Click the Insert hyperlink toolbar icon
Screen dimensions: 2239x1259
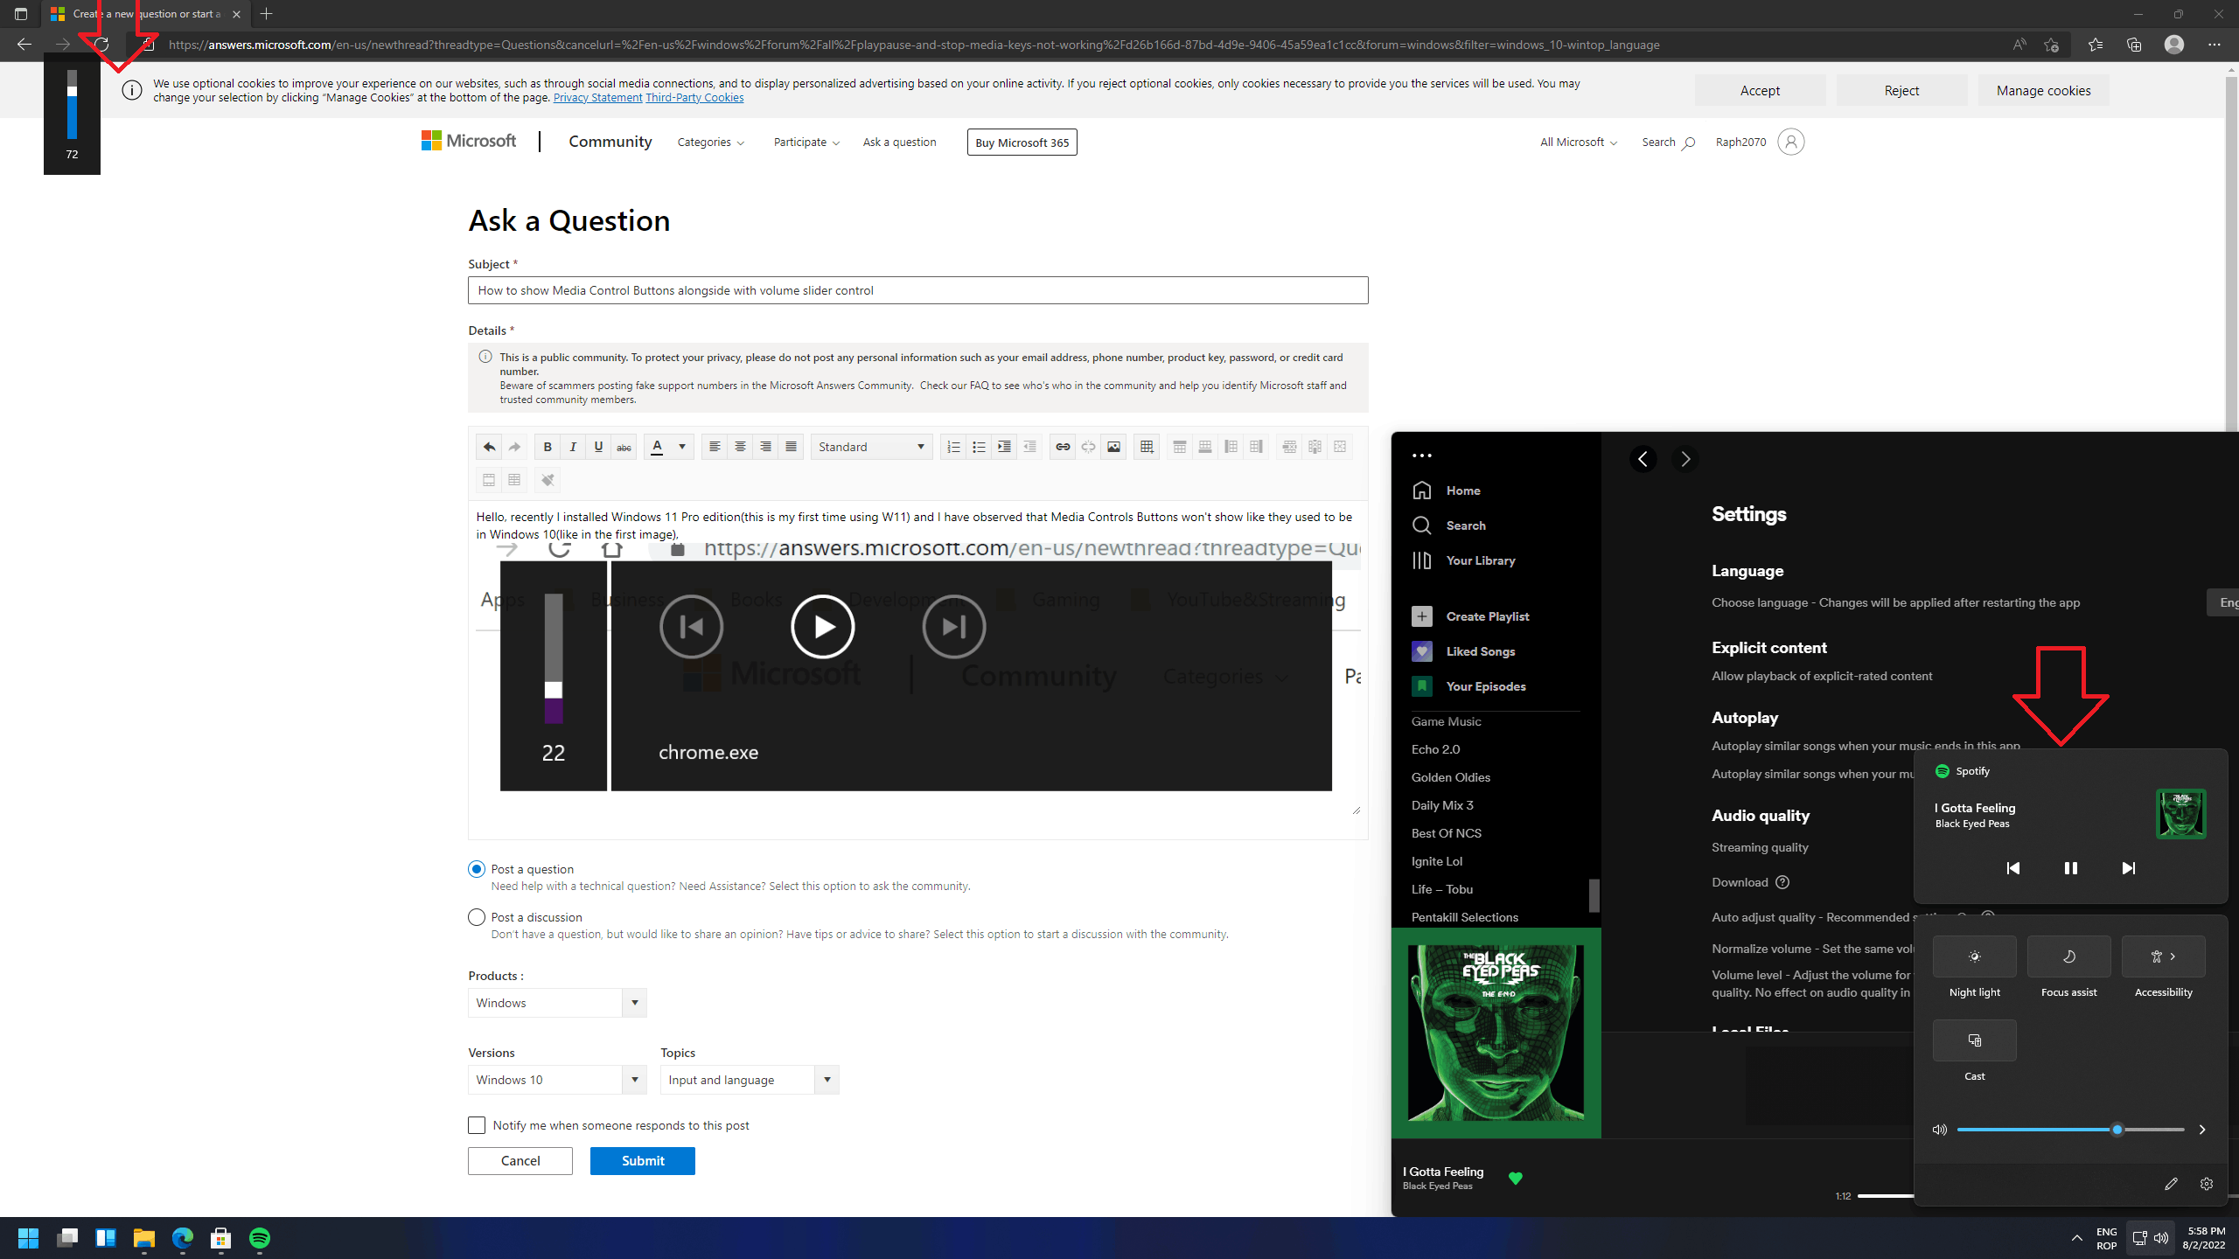point(1063,447)
